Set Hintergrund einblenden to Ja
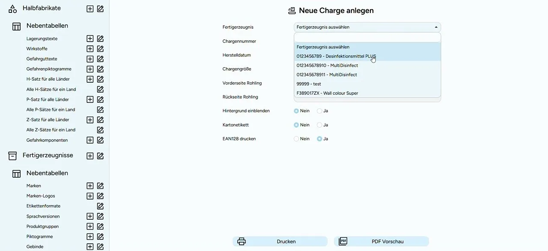This screenshot has width=548, height=251. tap(319, 111)
